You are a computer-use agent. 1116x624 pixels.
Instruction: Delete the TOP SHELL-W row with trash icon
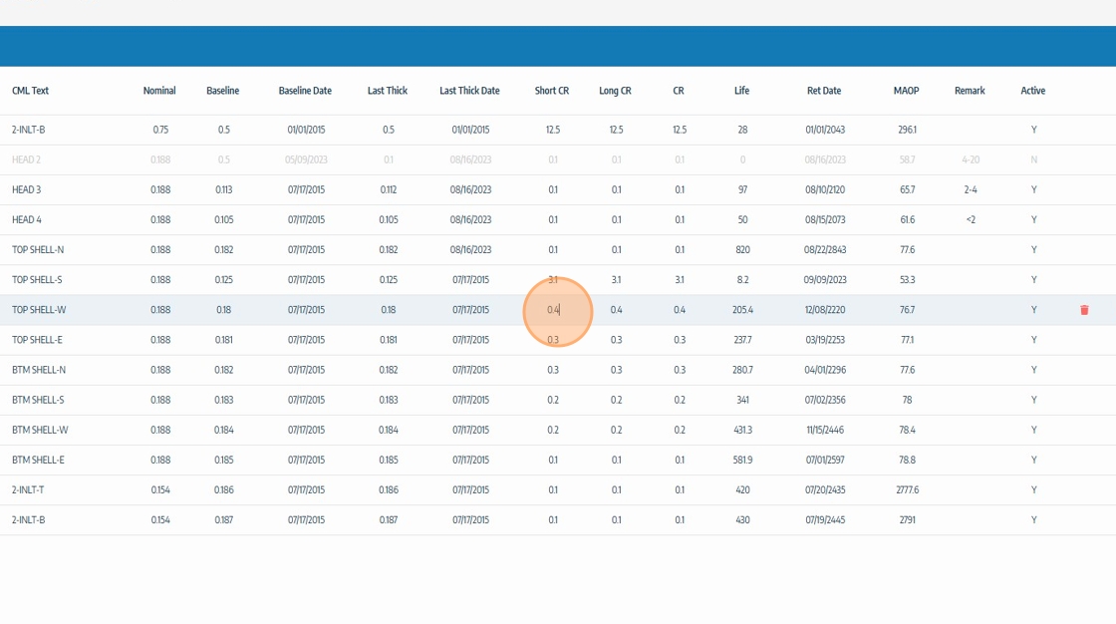point(1084,310)
